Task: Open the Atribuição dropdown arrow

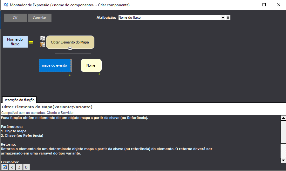Action: click(x=223, y=18)
